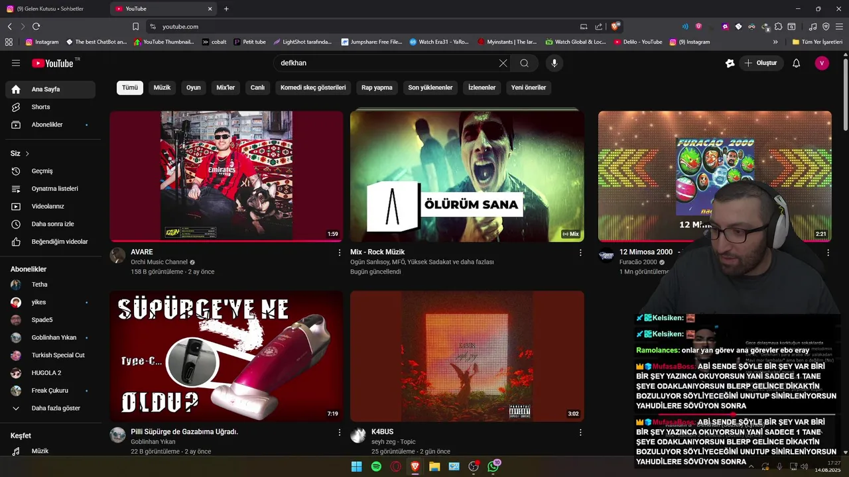Open the browser apps grid icon
This screenshot has width=849, height=477.
pos(9,42)
